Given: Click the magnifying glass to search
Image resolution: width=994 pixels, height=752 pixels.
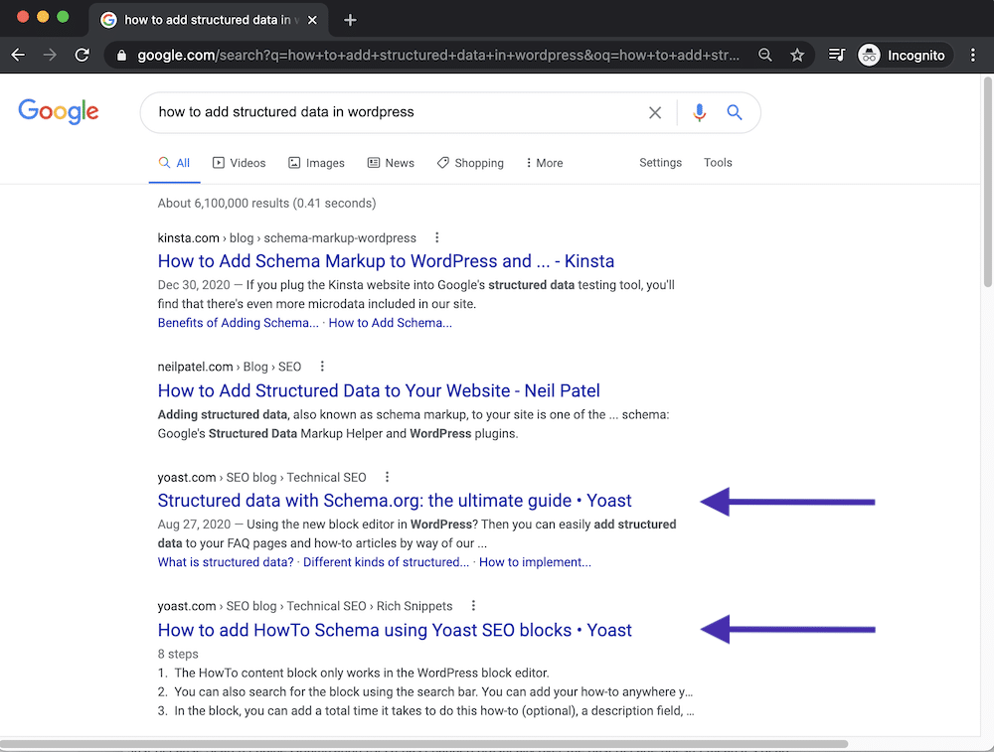Looking at the screenshot, I should point(734,112).
